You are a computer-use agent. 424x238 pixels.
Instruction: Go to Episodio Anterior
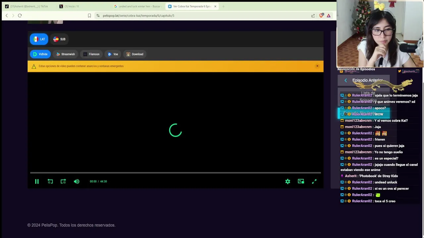click(x=363, y=80)
